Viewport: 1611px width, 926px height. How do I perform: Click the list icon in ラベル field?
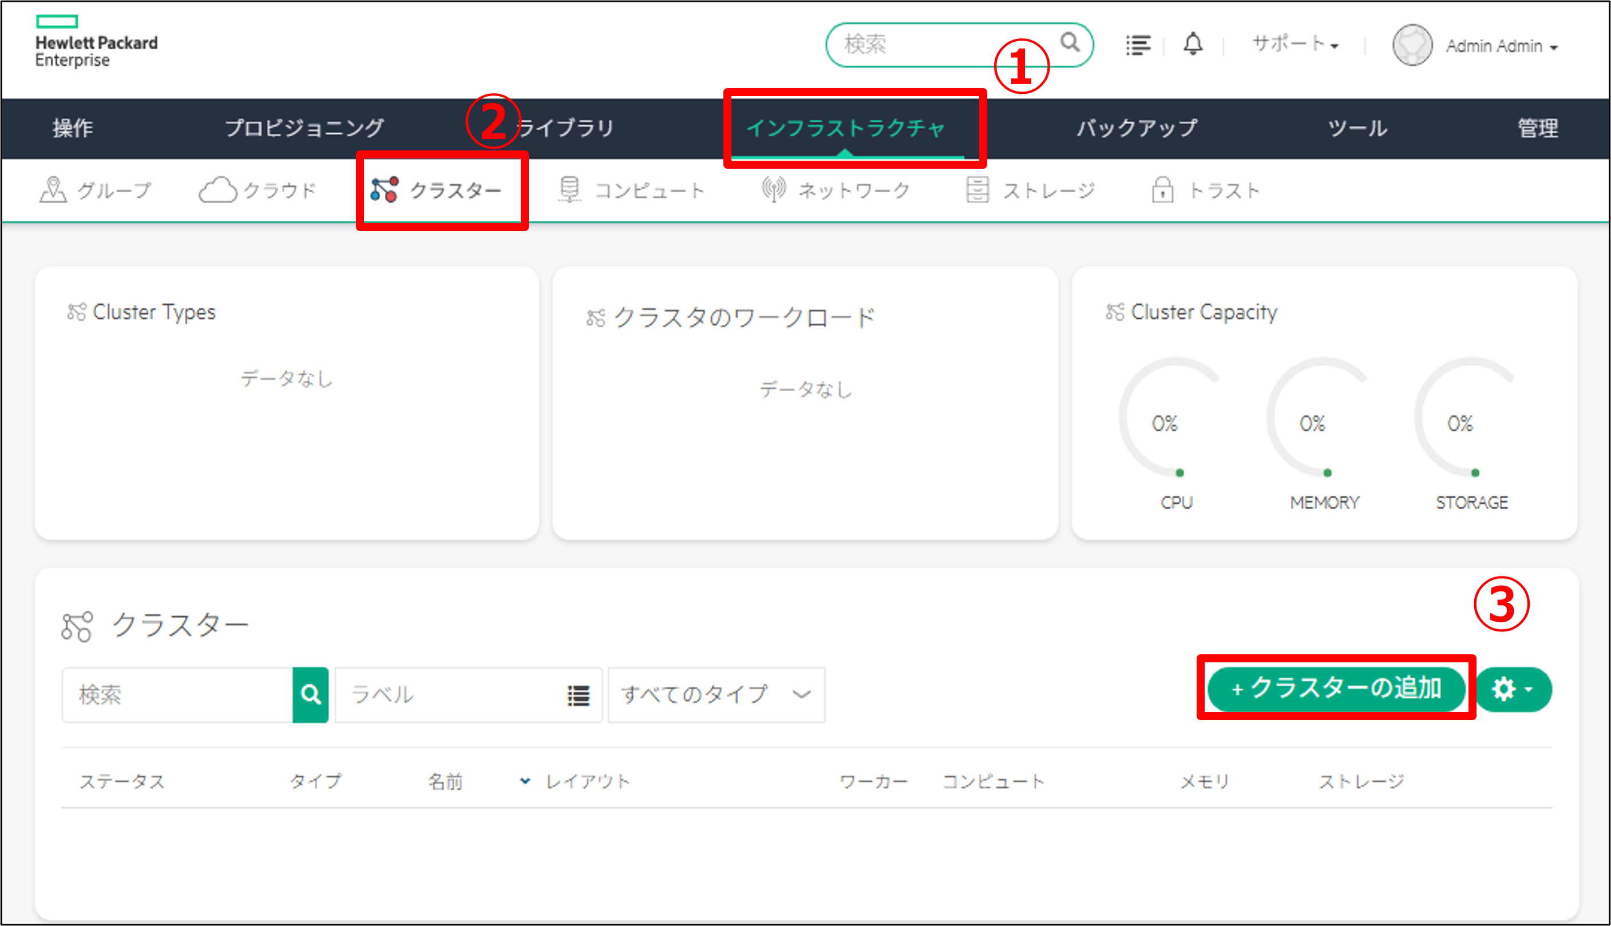(x=577, y=695)
